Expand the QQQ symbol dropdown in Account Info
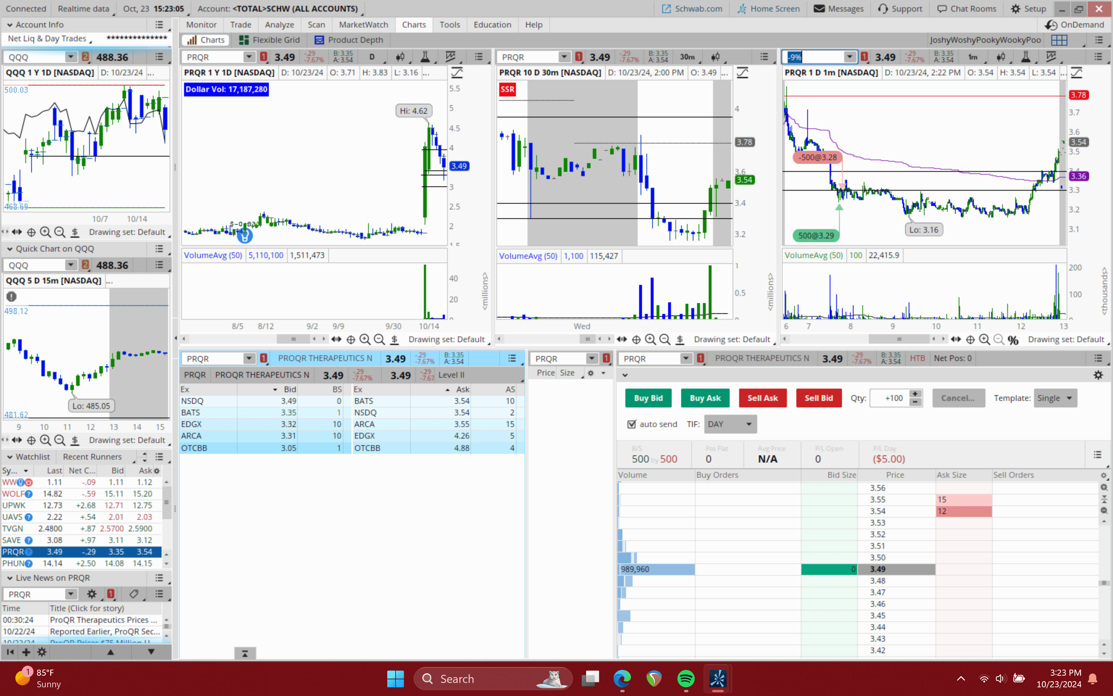The width and height of the screenshot is (1113, 696). [x=70, y=57]
